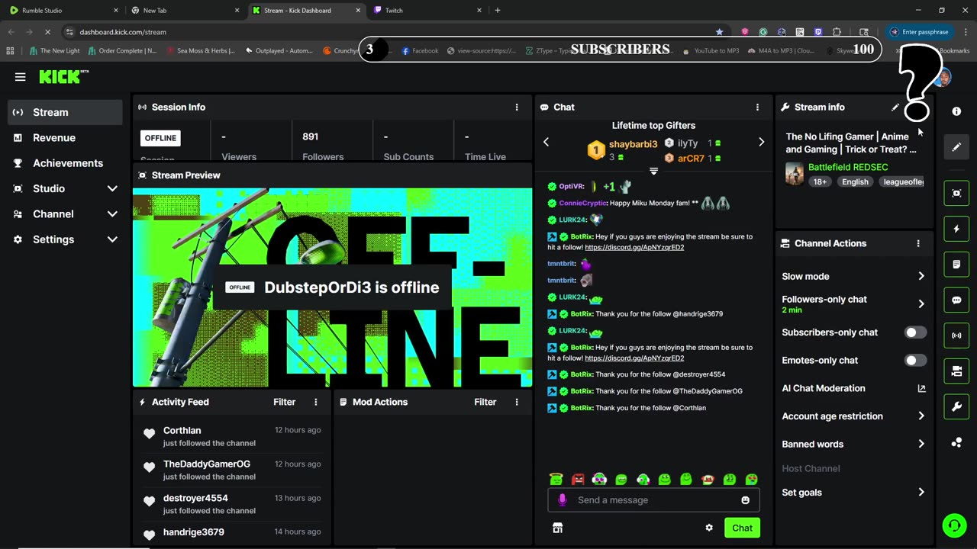Click the purple microphone icon in chat input
The image size is (977, 549).
pyautogui.click(x=563, y=500)
